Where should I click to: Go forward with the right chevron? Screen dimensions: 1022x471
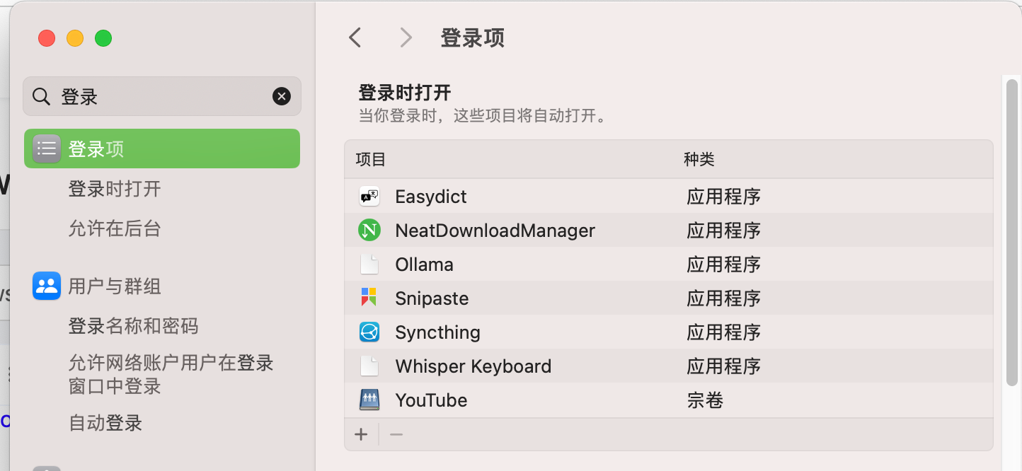tap(406, 37)
